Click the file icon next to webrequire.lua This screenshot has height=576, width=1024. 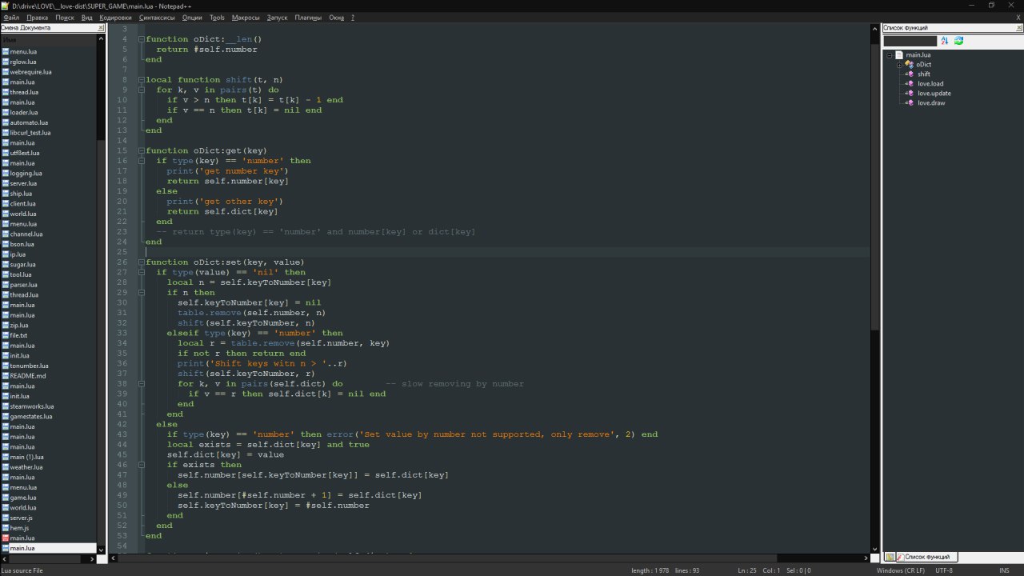tap(5, 72)
